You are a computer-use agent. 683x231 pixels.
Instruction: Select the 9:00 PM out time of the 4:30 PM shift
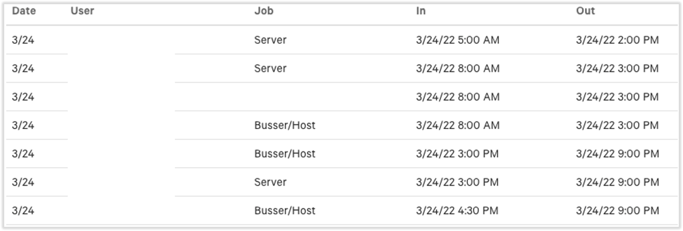[x=617, y=210]
